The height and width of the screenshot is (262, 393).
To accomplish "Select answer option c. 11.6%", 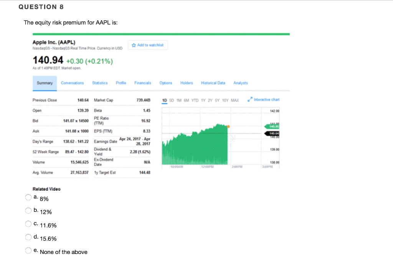I will [x=28, y=223].
